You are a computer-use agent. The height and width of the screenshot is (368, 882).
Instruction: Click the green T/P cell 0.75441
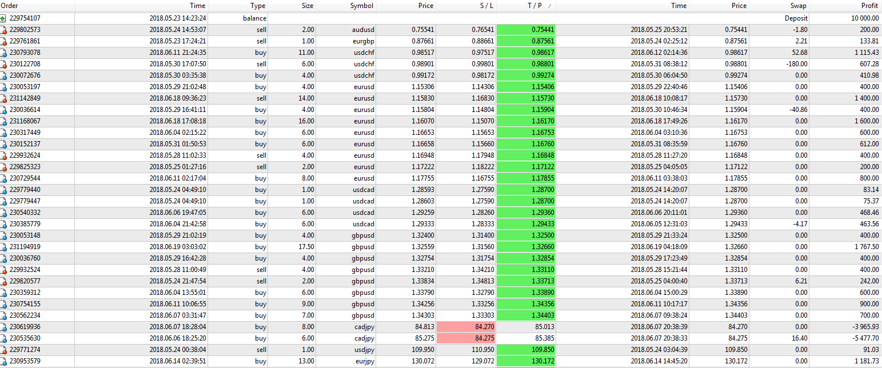[x=526, y=30]
